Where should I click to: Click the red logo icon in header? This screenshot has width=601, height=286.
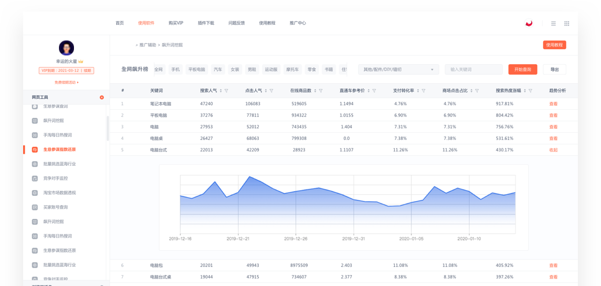click(529, 24)
